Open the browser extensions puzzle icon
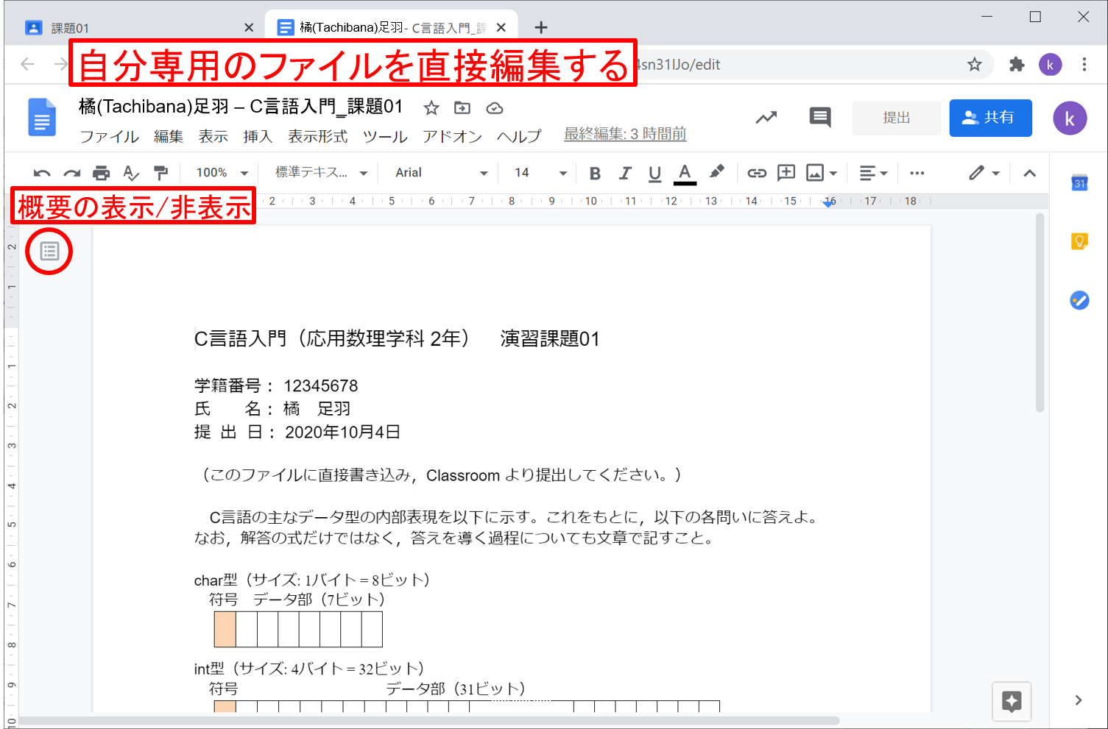1108x729 pixels. [x=1017, y=65]
